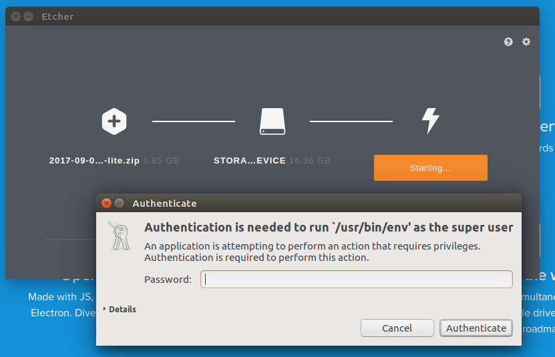Expand the Details section
The width and height of the screenshot is (555, 357).
[x=121, y=310]
